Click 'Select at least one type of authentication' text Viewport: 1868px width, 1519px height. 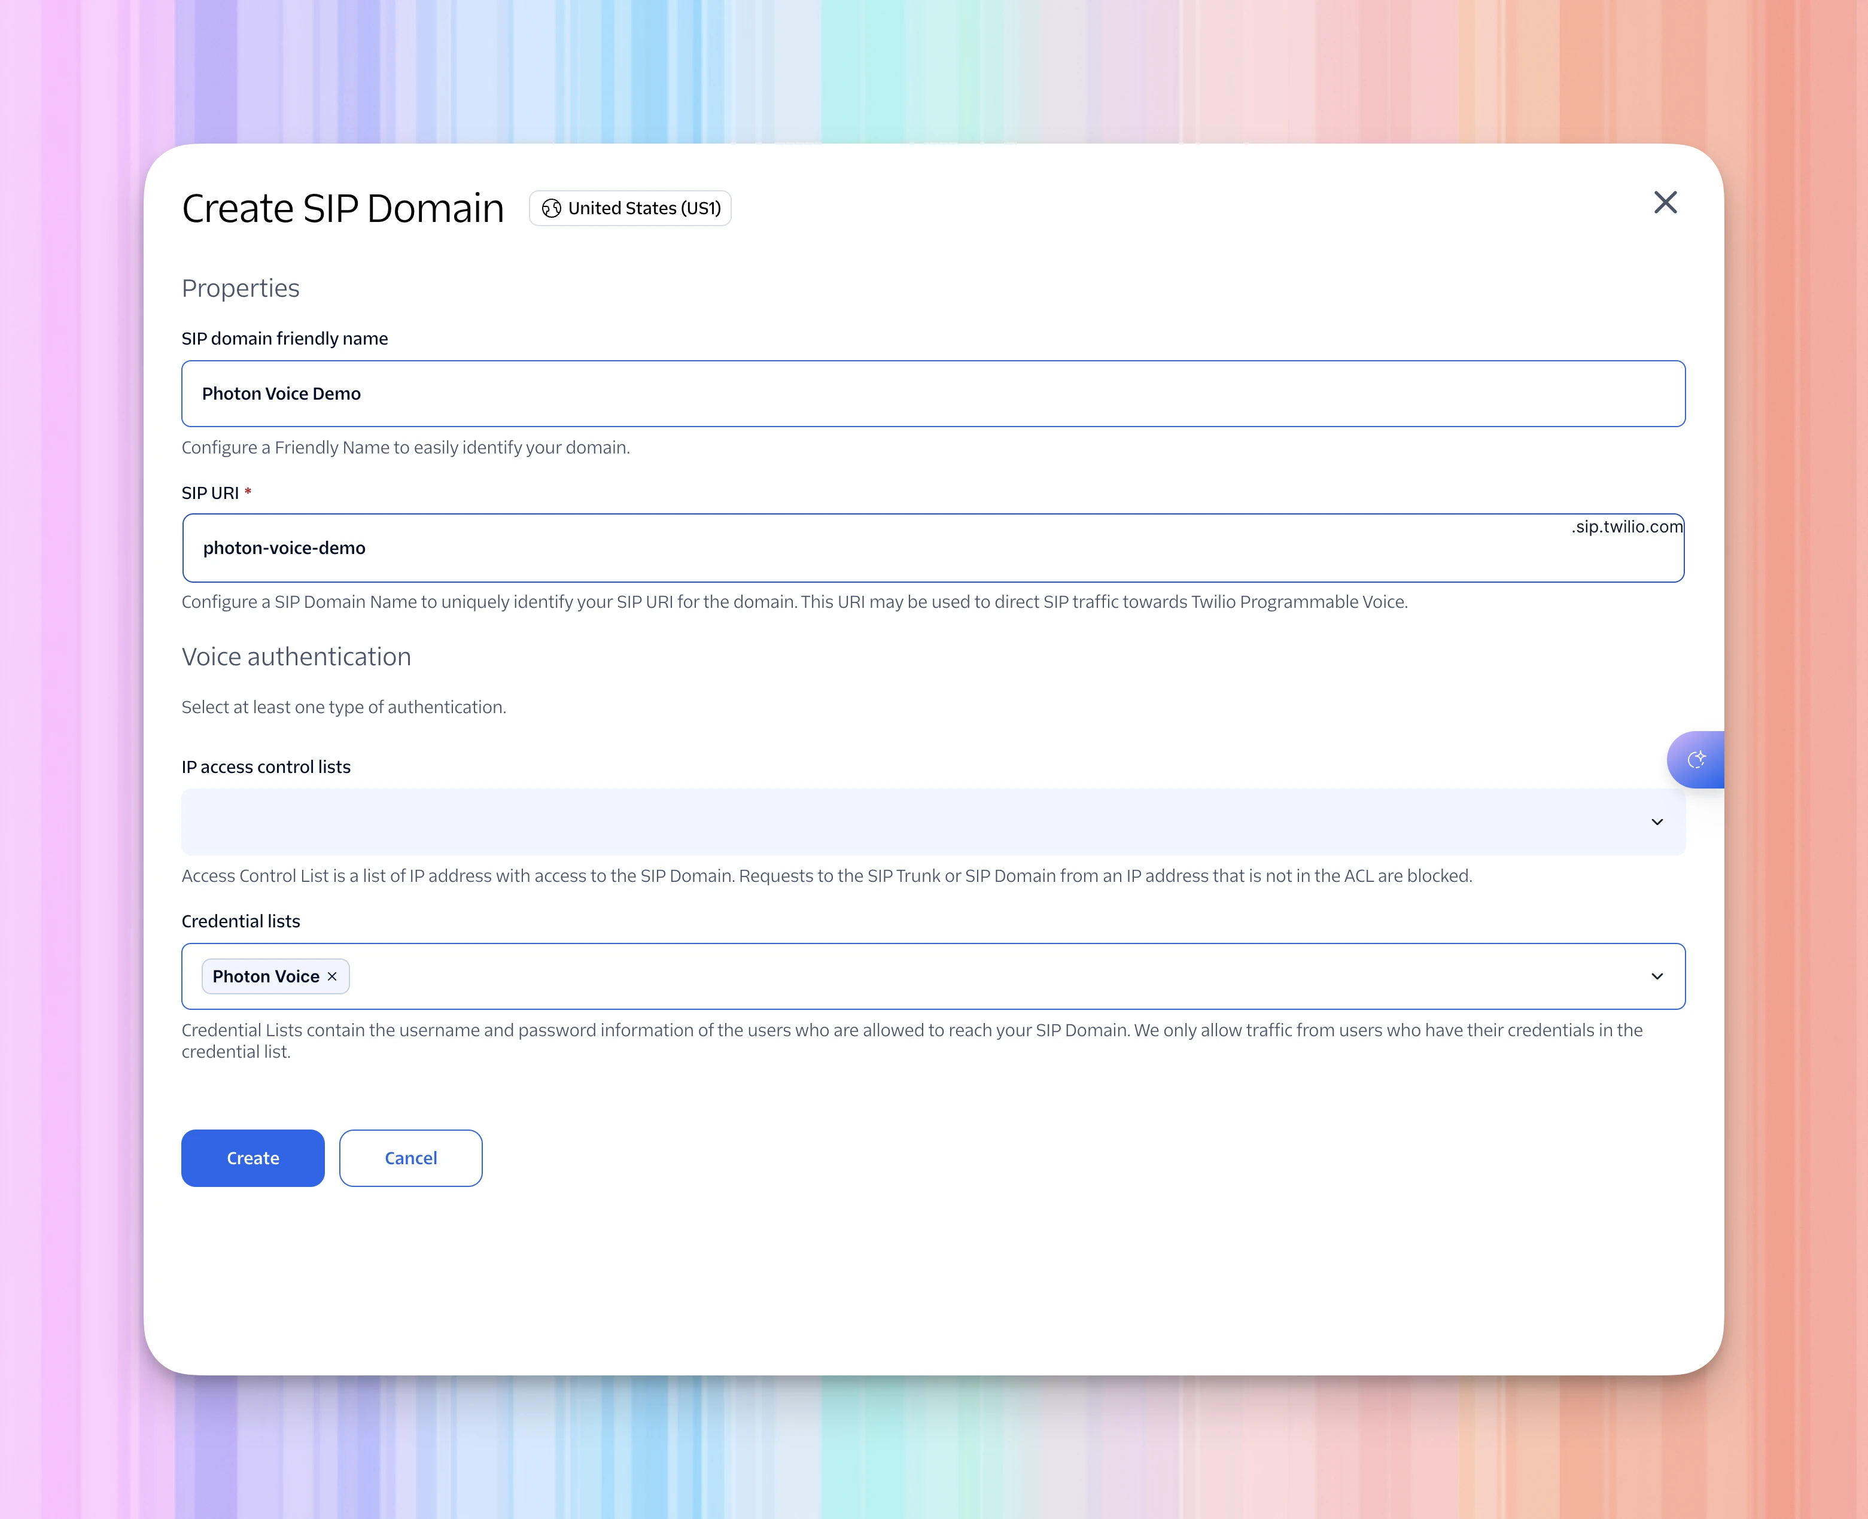(344, 707)
